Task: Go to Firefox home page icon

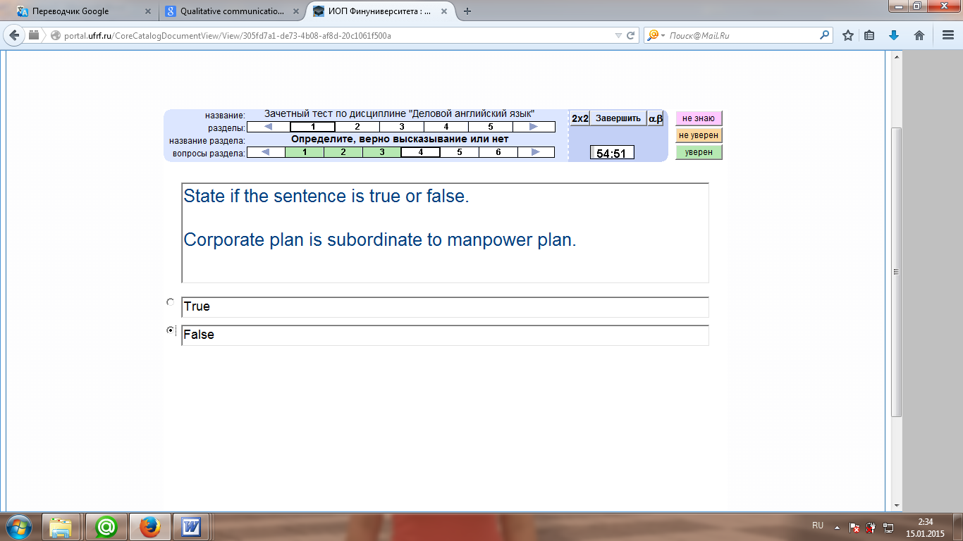Action: (919, 35)
